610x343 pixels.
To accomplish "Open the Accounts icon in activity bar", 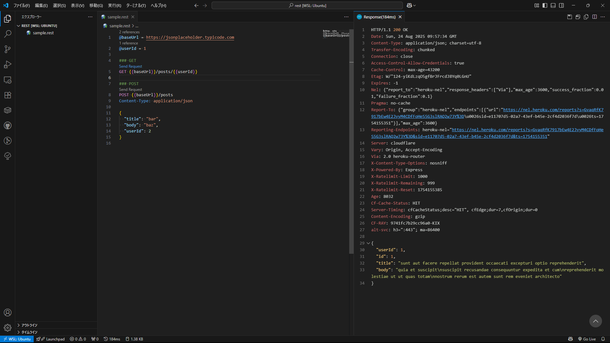I will click(x=8, y=313).
